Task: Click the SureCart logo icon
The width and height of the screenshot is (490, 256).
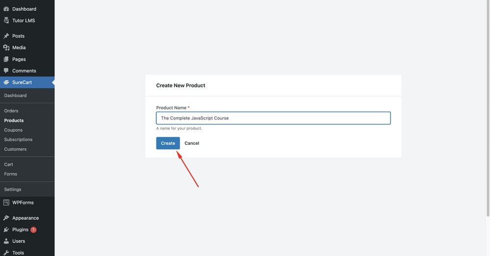Action: tap(6, 82)
